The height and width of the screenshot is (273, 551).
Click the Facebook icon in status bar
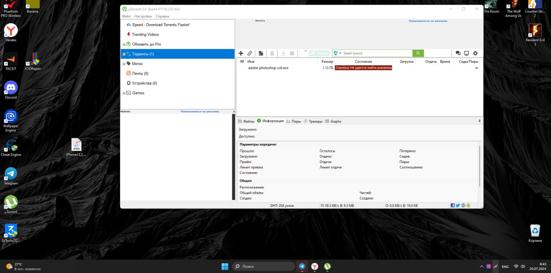pos(452,206)
